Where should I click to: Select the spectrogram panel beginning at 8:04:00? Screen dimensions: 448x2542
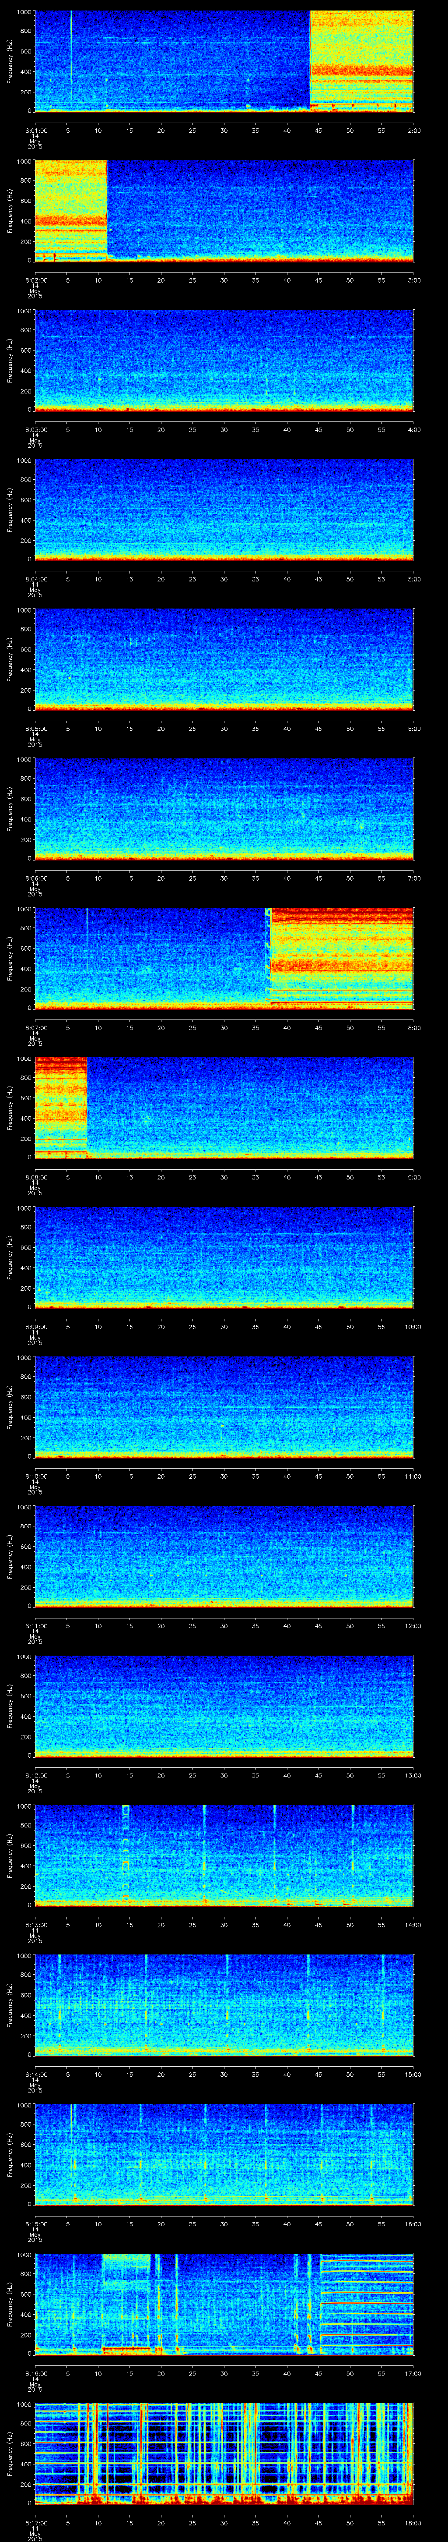pyautogui.click(x=224, y=510)
